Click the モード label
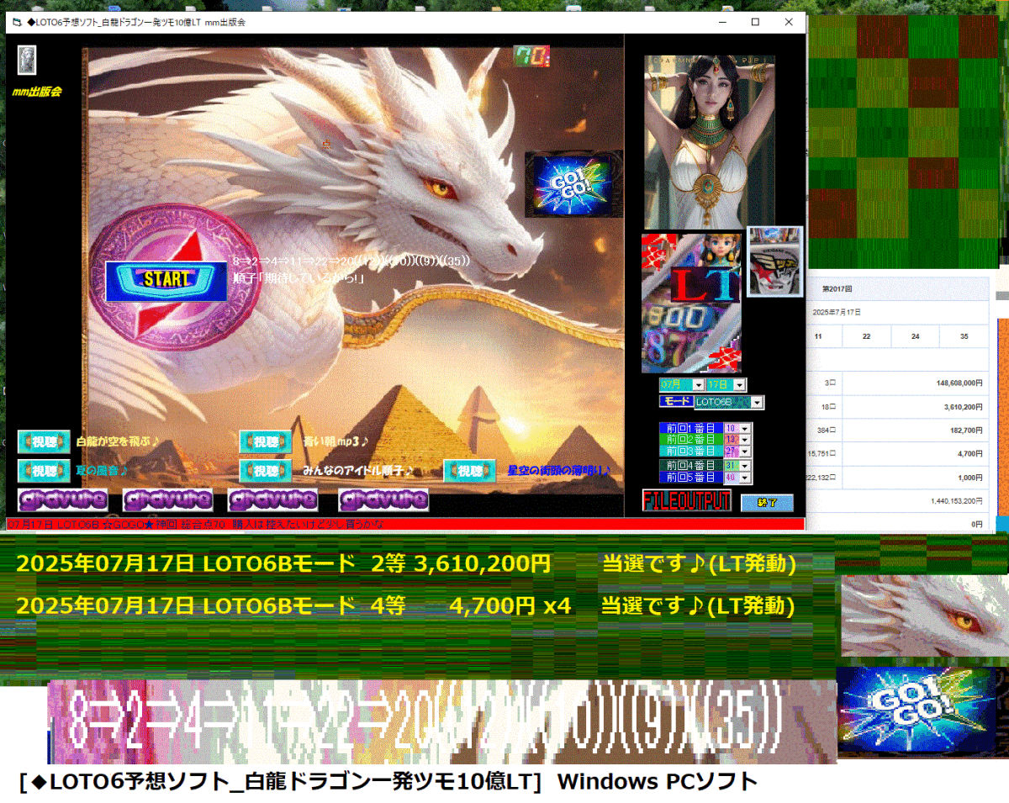Viewport: 1009px width, 803px height. click(x=676, y=402)
